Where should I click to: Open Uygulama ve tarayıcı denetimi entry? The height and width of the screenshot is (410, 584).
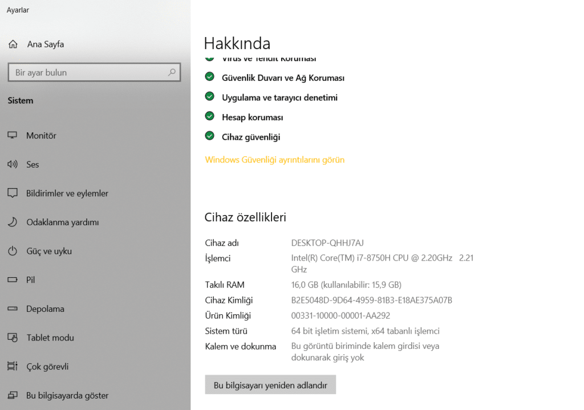click(279, 97)
